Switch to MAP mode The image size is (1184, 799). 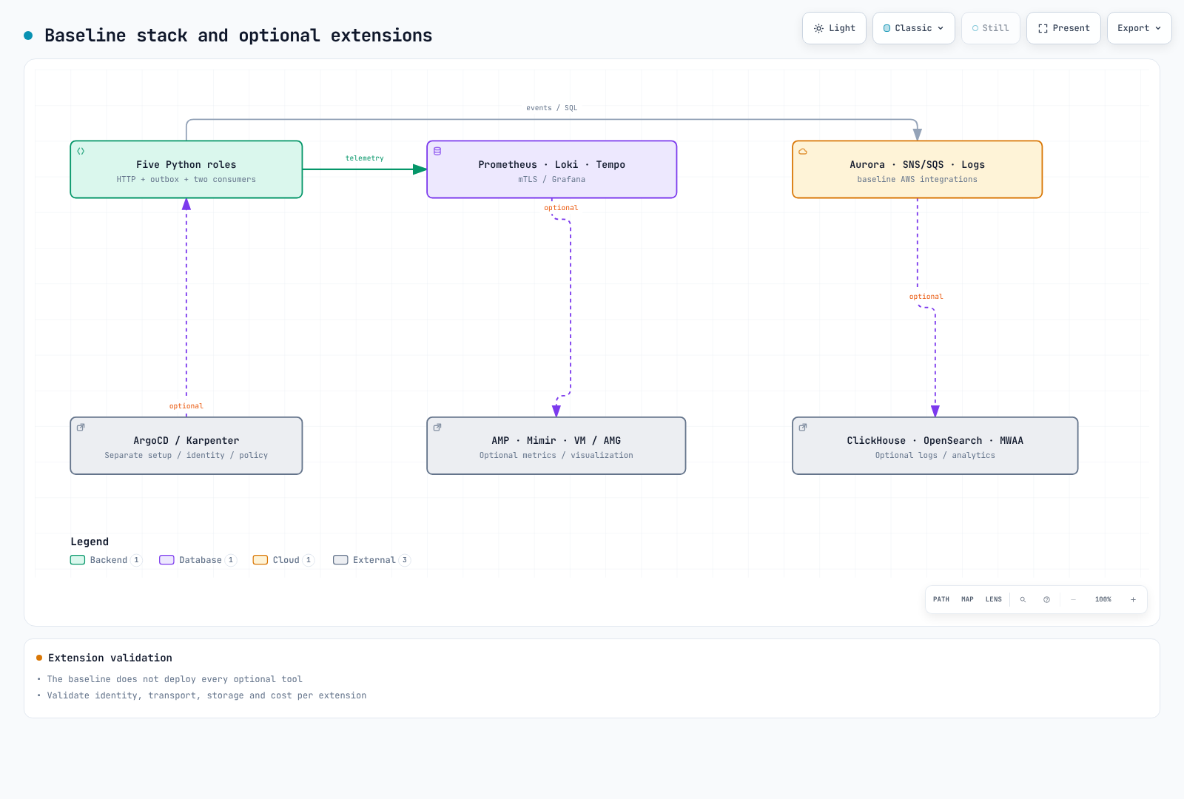(967, 599)
